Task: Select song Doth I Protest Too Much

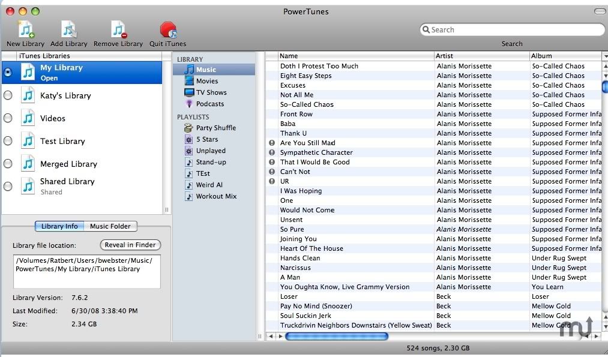Action: [x=319, y=66]
